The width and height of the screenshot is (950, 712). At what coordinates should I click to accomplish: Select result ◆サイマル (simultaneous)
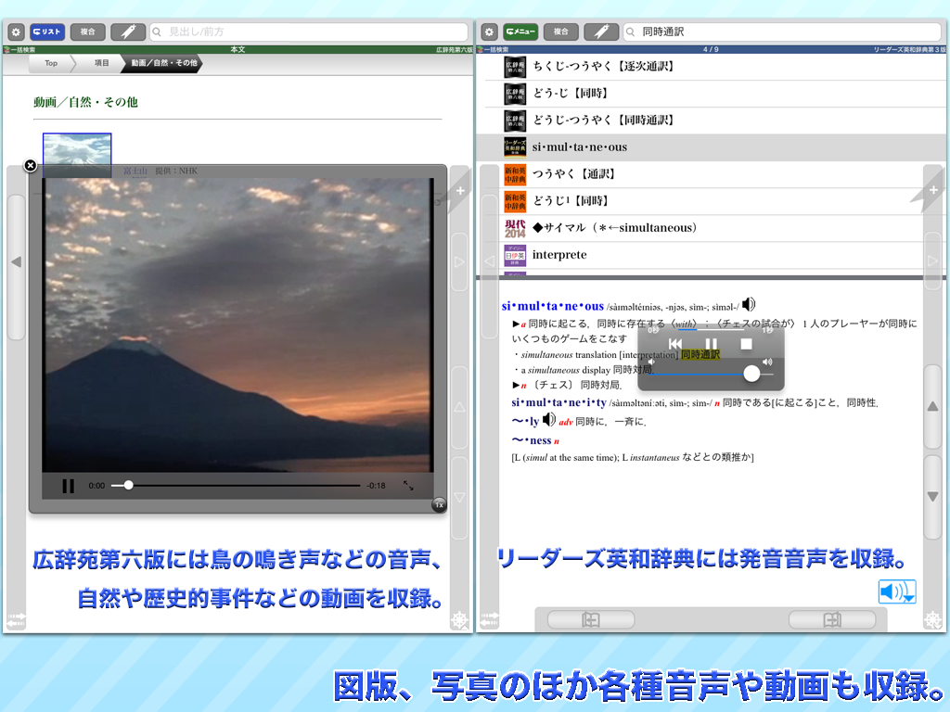pyautogui.click(x=711, y=228)
